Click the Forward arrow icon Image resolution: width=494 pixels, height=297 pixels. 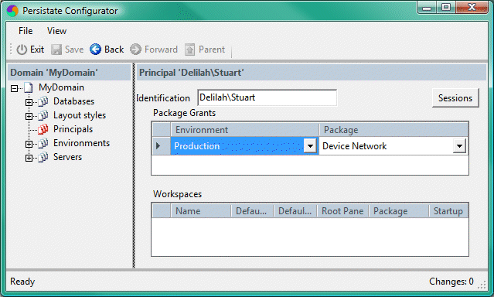point(136,49)
